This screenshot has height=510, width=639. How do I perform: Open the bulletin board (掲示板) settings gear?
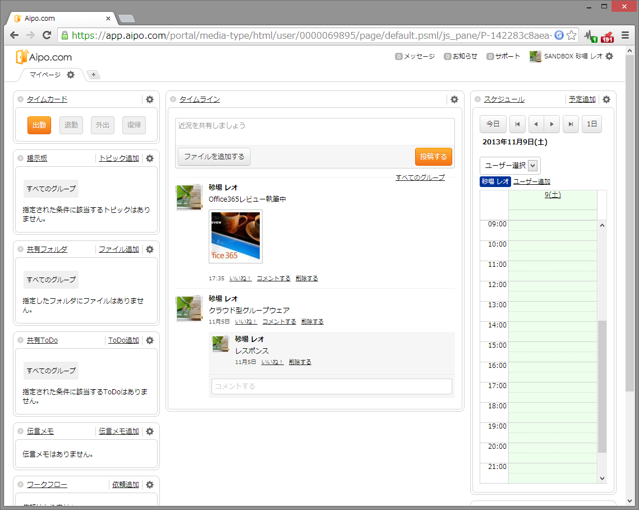click(x=150, y=158)
